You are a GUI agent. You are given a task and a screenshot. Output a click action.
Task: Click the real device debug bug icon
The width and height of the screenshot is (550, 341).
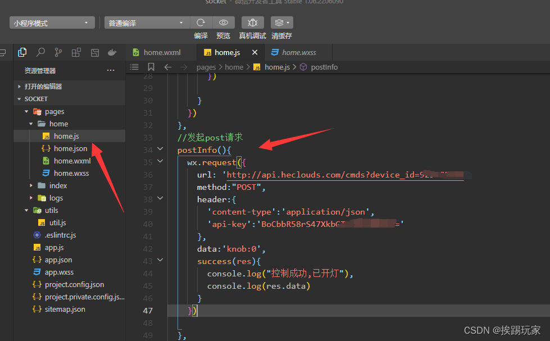coord(253,23)
